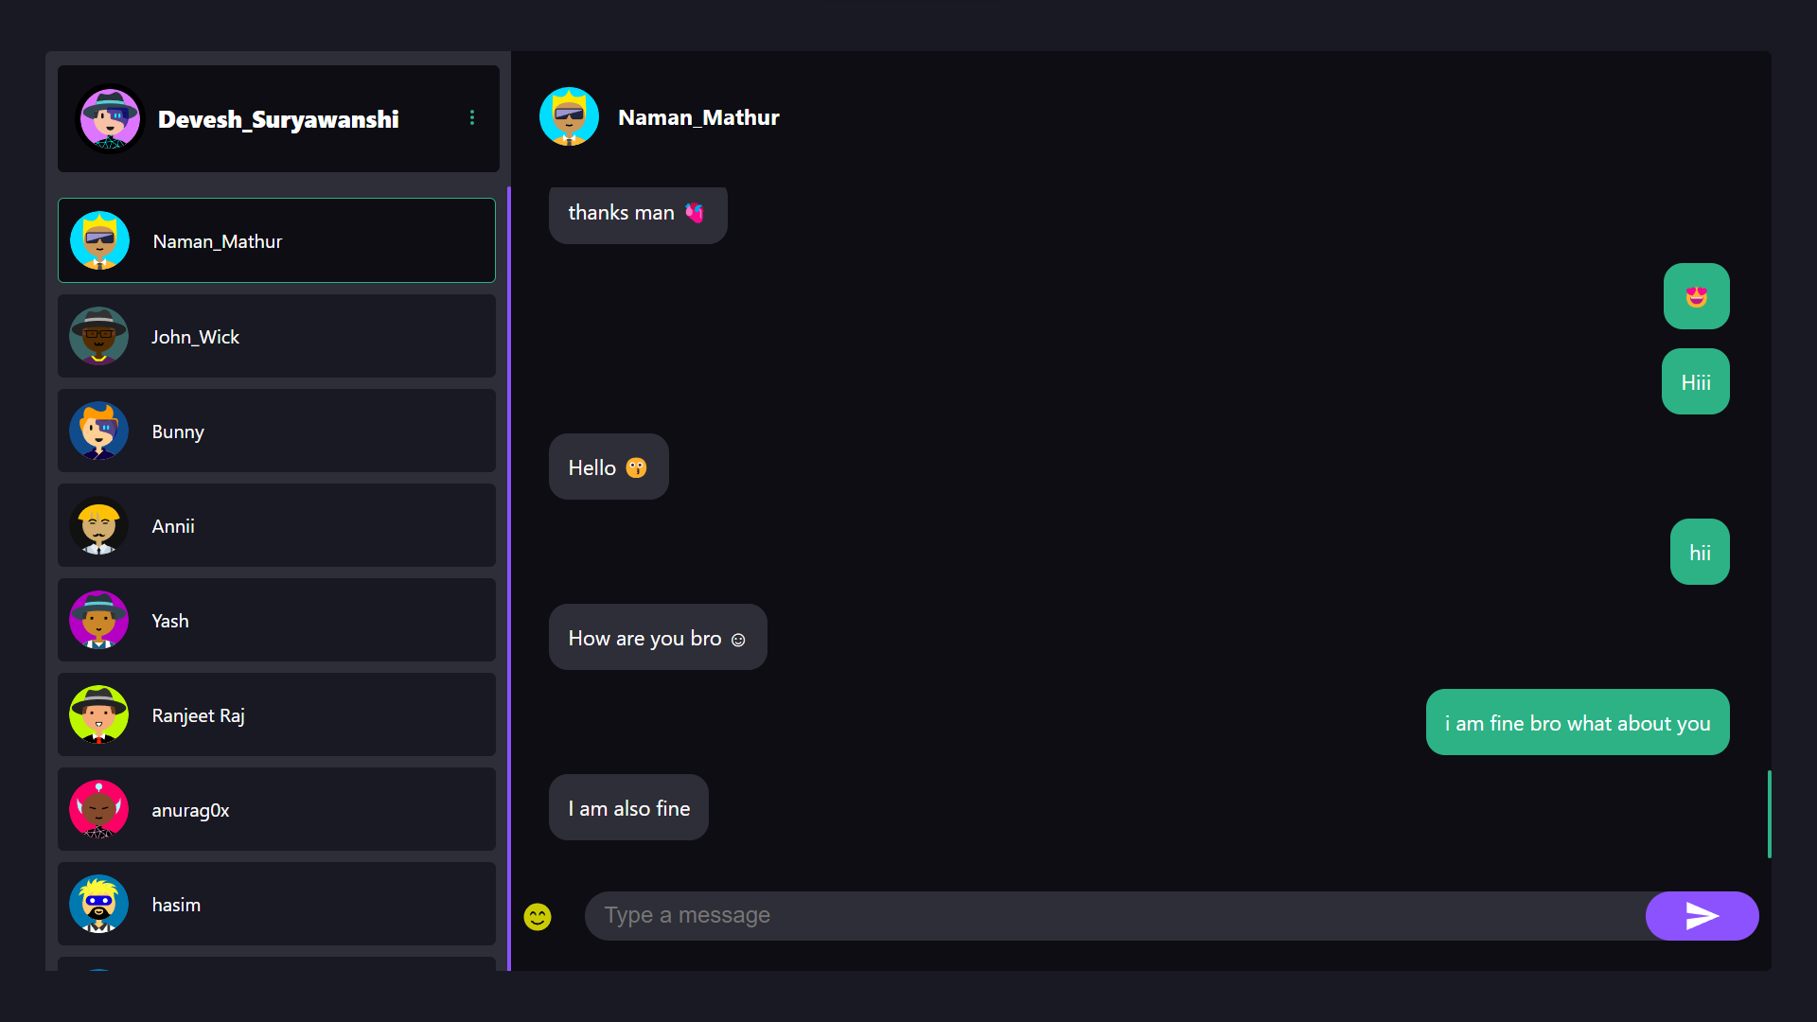Click the green chat scrollbar thumb
Screen dimensions: 1817x1022
[x=1769, y=814]
